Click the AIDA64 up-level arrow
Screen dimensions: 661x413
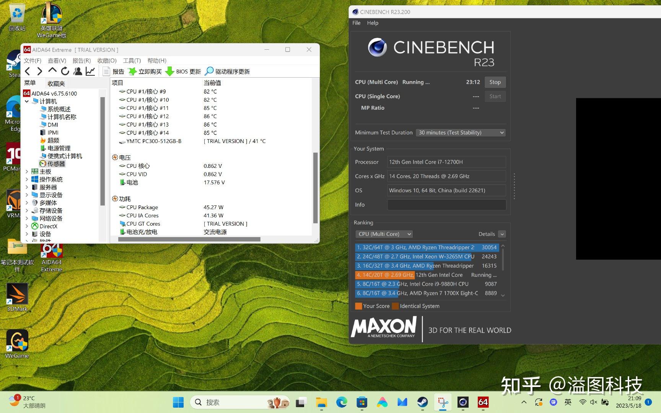pyautogui.click(x=52, y=71)
